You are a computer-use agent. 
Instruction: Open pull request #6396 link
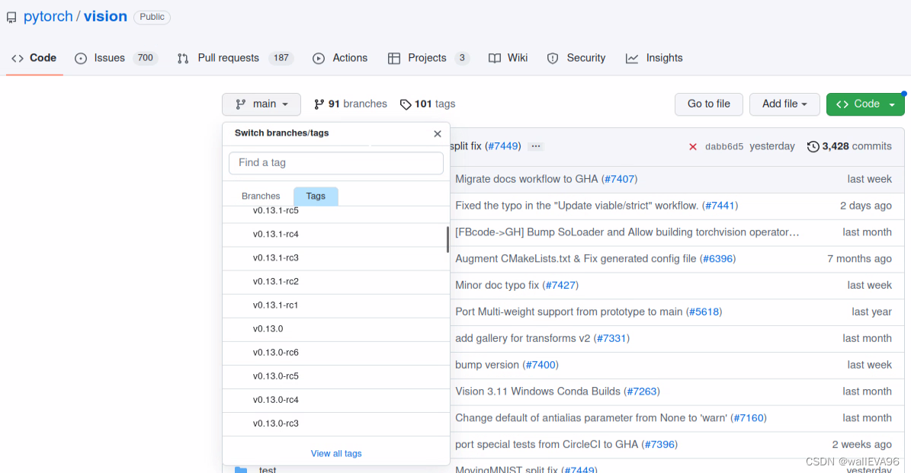pyautogui.click(x=717, y=259)
